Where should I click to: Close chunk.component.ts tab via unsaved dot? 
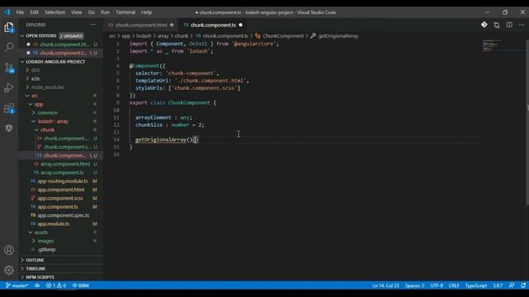(241, 25)
